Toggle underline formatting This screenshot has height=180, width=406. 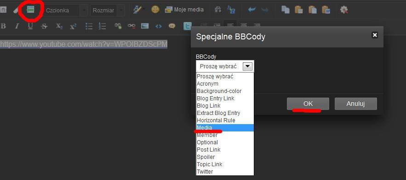(30, 26)
